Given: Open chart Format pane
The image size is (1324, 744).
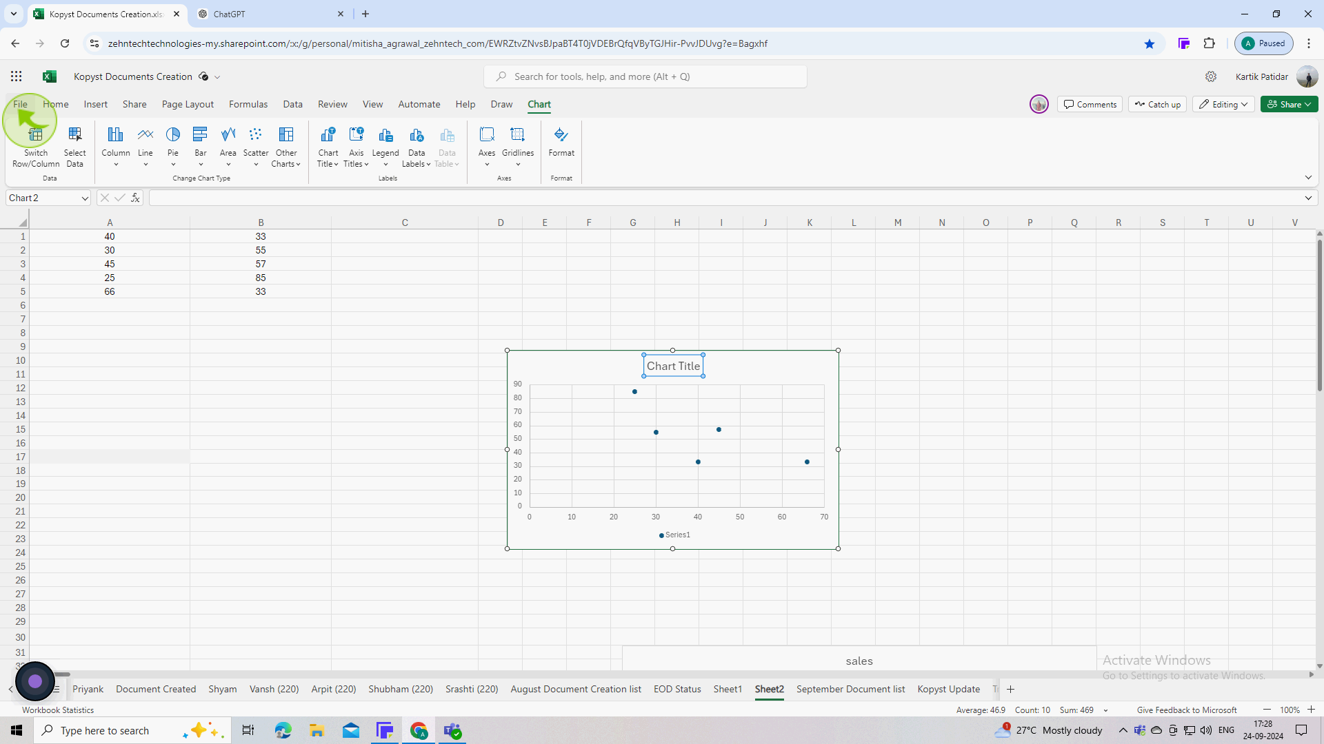Looking at the screenshot, I should click(x=561, y=142).
